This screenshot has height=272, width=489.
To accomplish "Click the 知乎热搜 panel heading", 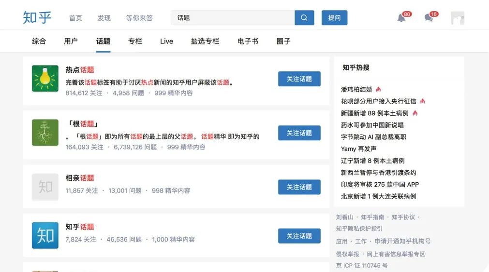I will tap(356, 68).
